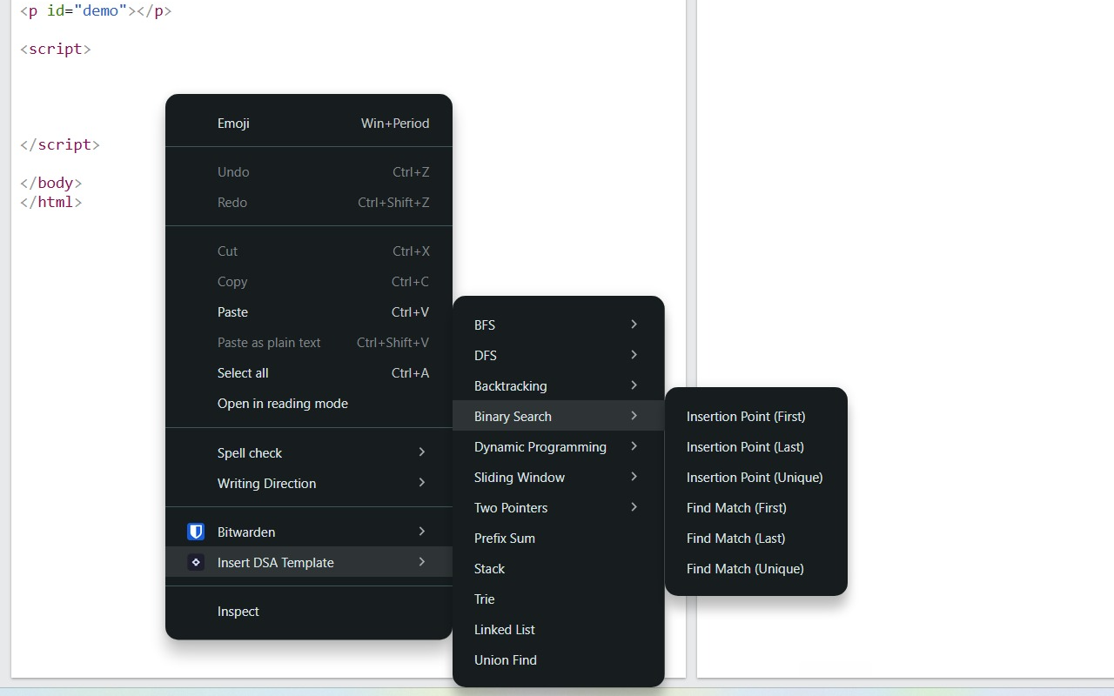The width and height of the screenshot is (1114, 696).
Task: Expand the Insert DSA Template chevron
Action: [422, 562]
